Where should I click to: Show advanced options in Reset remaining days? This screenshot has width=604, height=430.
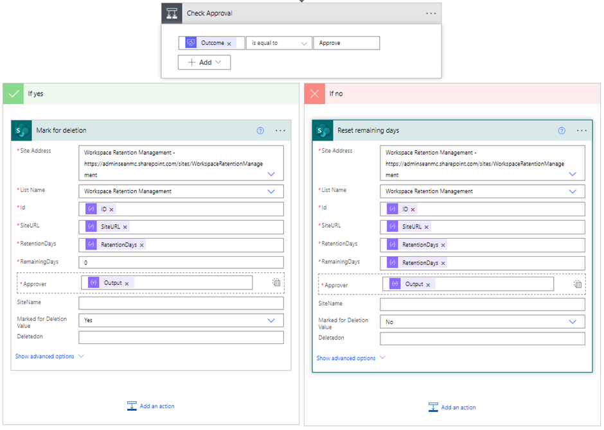[x=351, y=358]
